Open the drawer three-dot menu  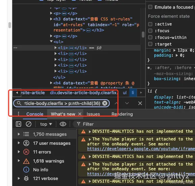(19, 114)
